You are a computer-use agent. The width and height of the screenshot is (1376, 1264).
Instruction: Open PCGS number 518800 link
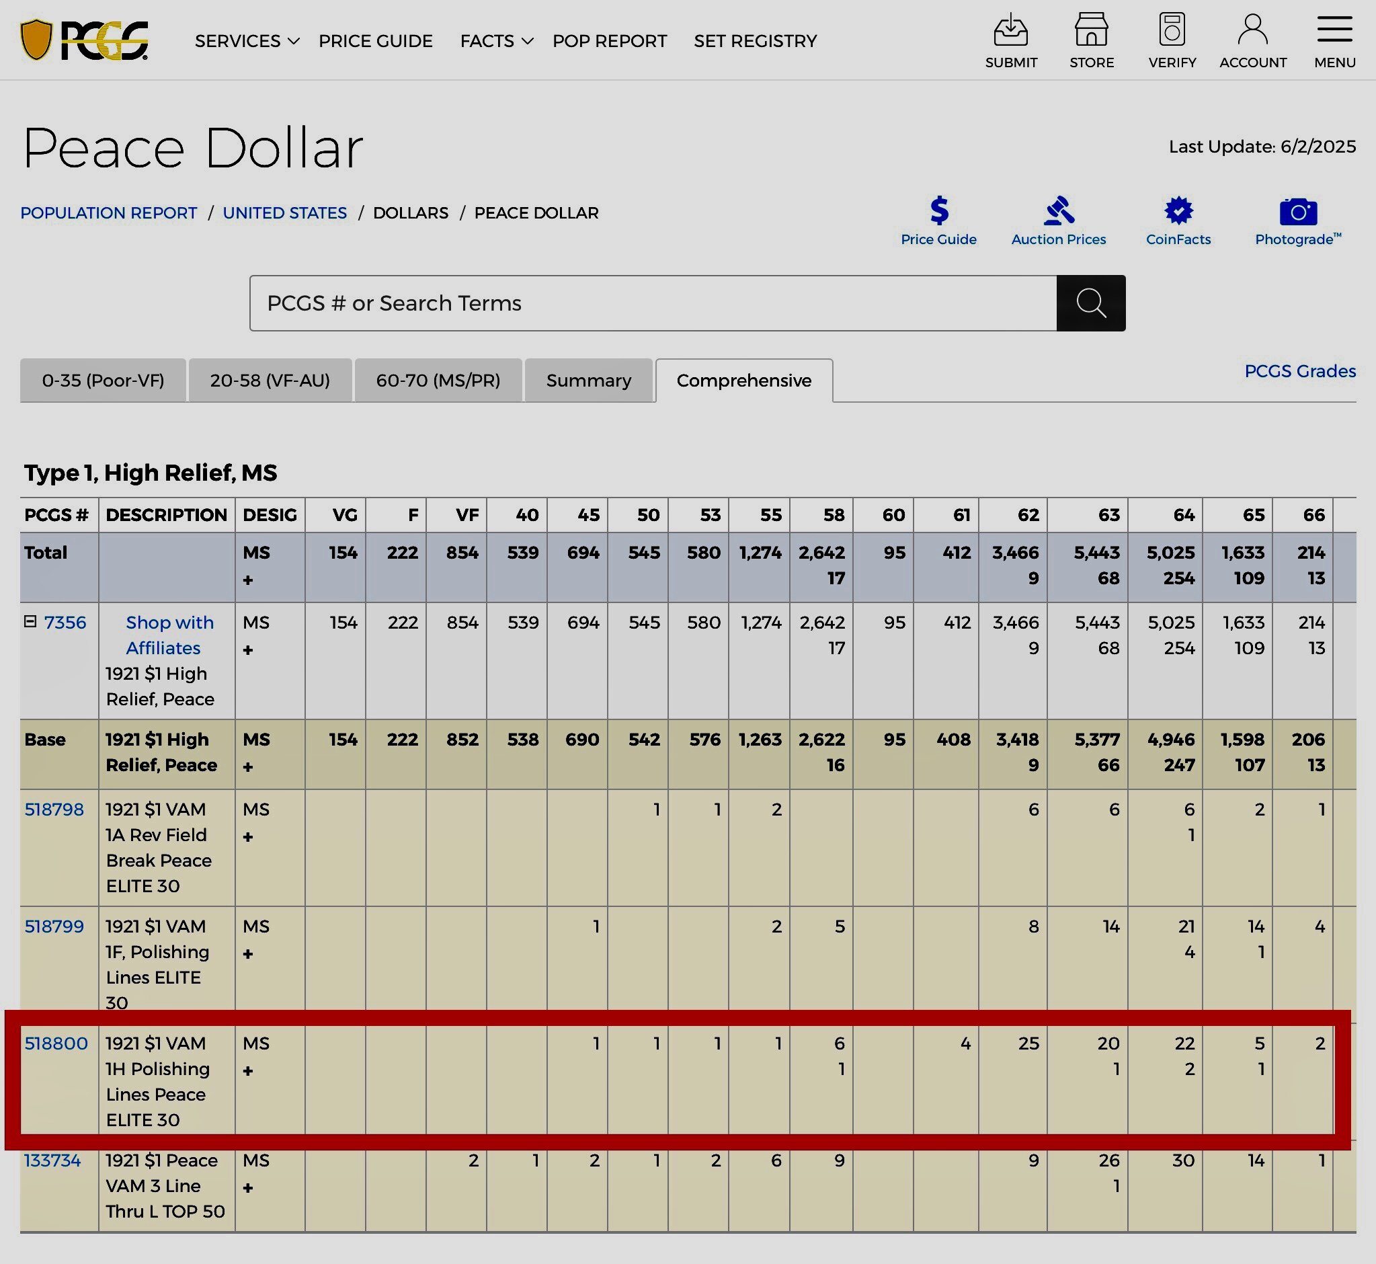point(56,1043)
